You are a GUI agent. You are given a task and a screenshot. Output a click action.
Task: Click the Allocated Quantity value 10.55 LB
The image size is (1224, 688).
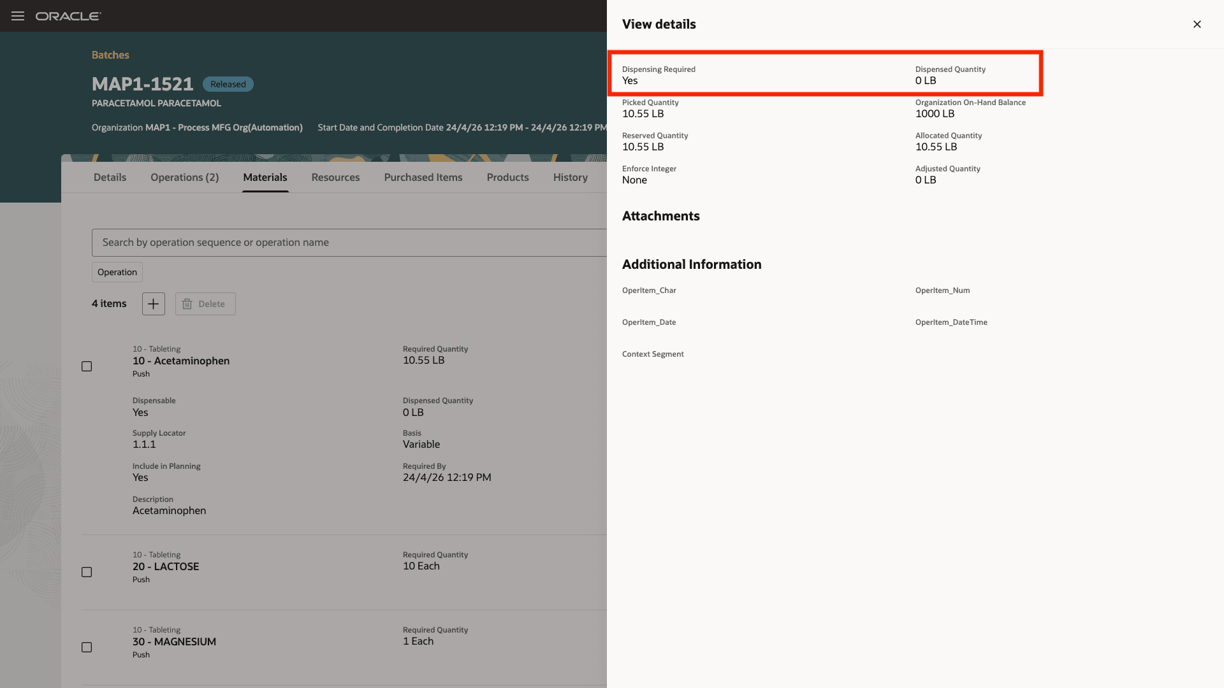pos(936,147)
